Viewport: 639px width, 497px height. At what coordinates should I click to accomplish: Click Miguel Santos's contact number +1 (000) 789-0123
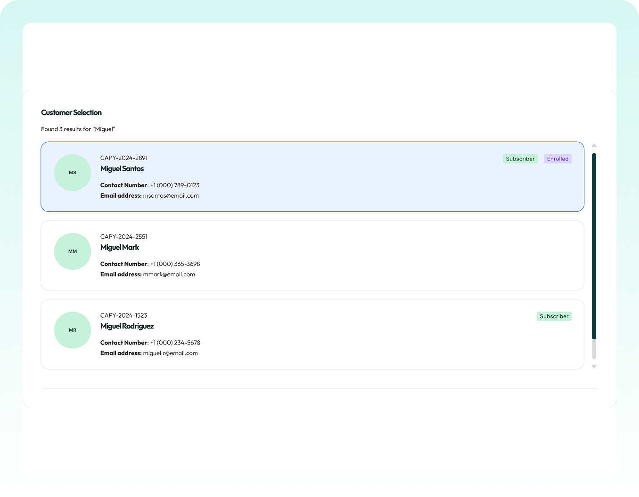pyautogui.click(x=174, y=185)
